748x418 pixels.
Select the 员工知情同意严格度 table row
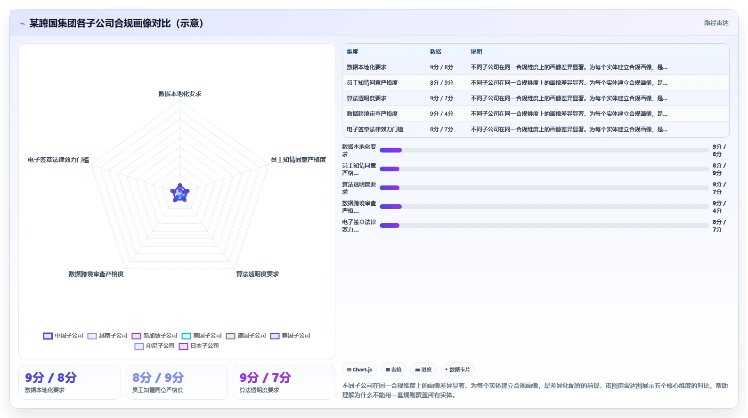pos(536,83)
